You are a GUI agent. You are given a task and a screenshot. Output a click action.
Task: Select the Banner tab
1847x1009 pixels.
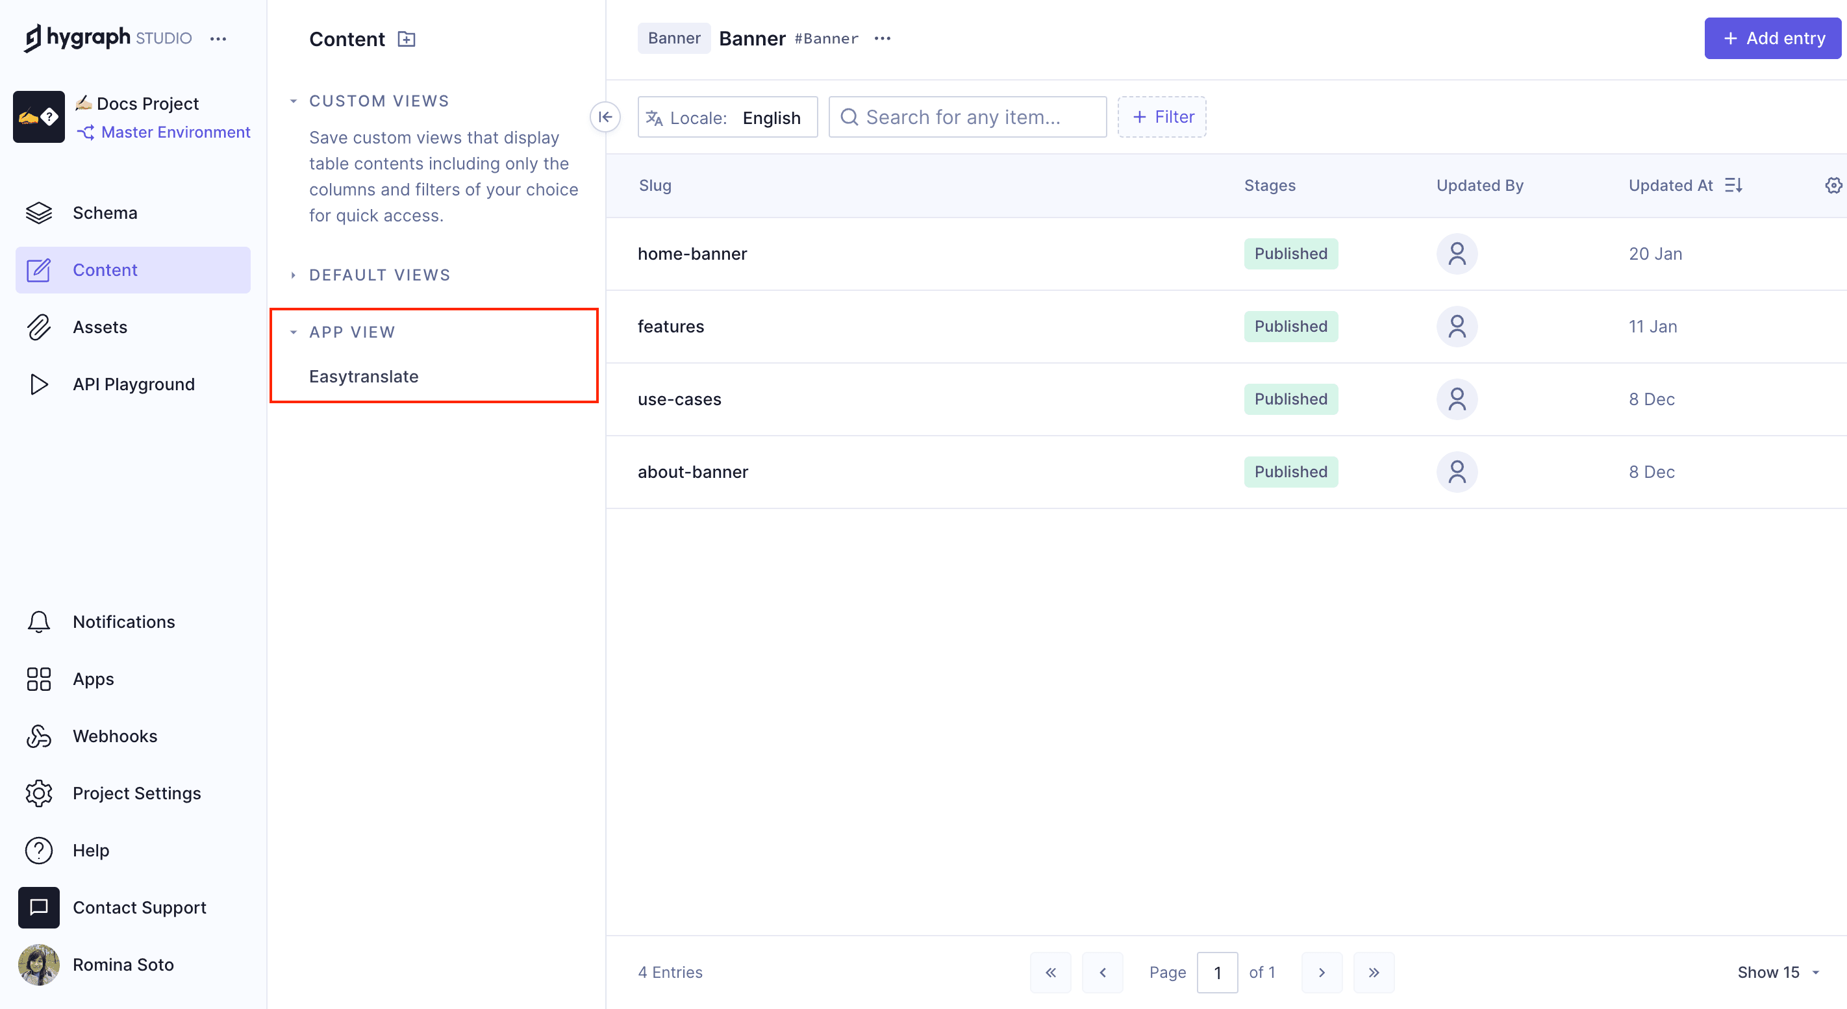click(x=673, y=38)
